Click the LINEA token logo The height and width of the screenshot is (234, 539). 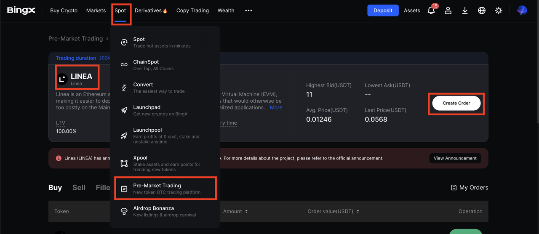tap(62, 78)
